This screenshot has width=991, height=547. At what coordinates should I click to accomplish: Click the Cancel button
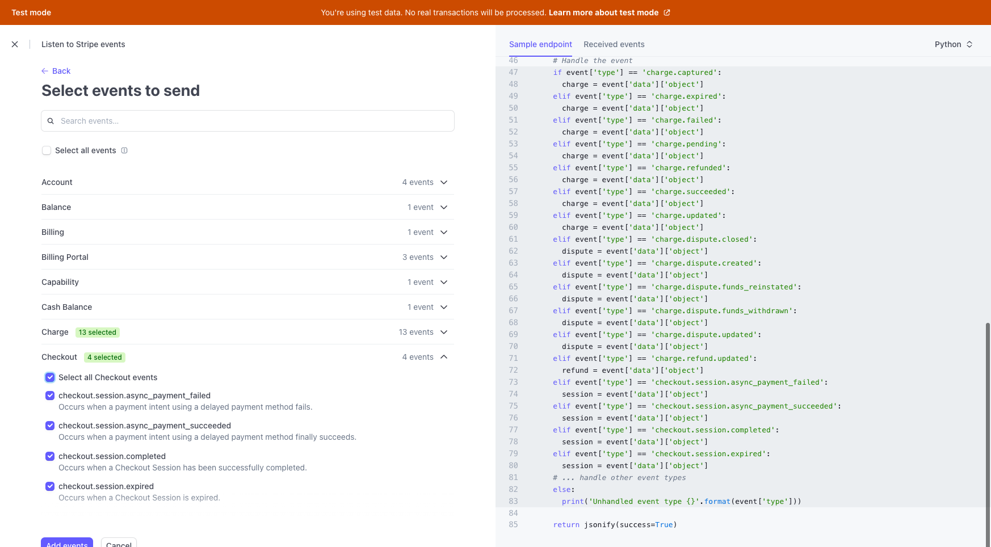pyautogui.click(x=119, y=542)
